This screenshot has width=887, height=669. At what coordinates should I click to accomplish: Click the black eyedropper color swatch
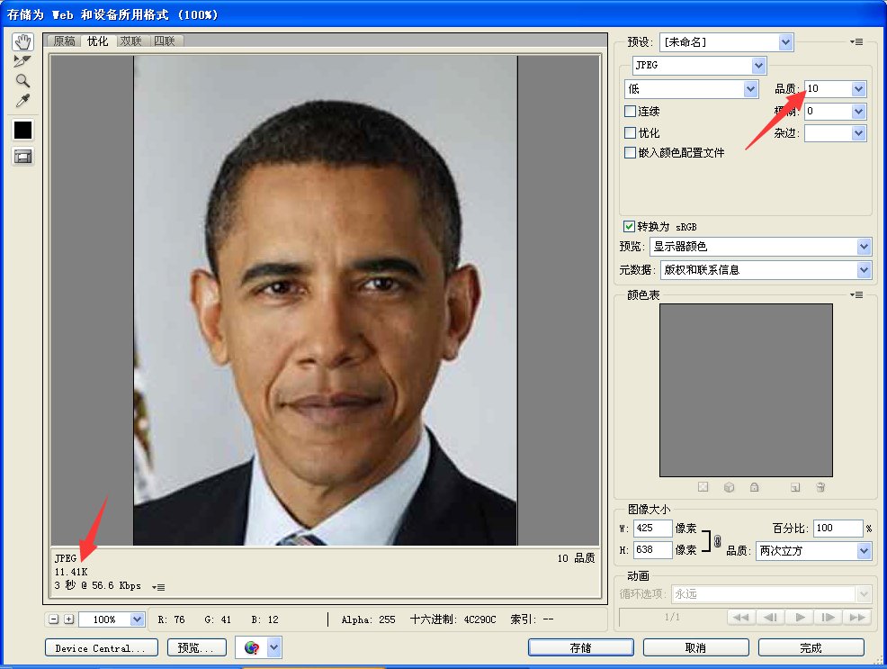click(22, 130)
